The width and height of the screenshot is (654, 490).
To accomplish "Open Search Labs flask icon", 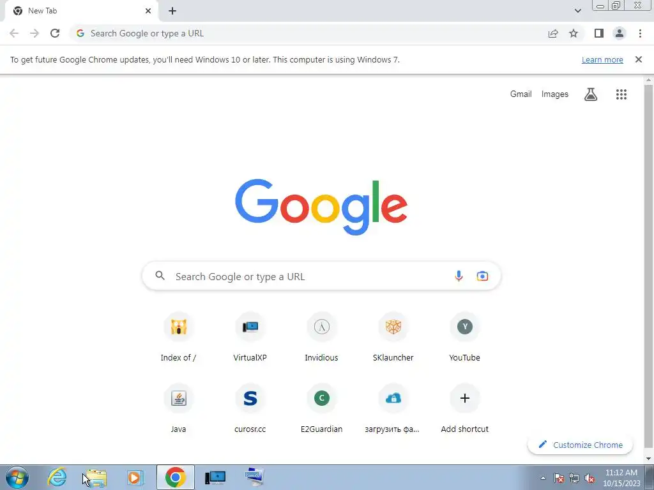I will 591,94.
